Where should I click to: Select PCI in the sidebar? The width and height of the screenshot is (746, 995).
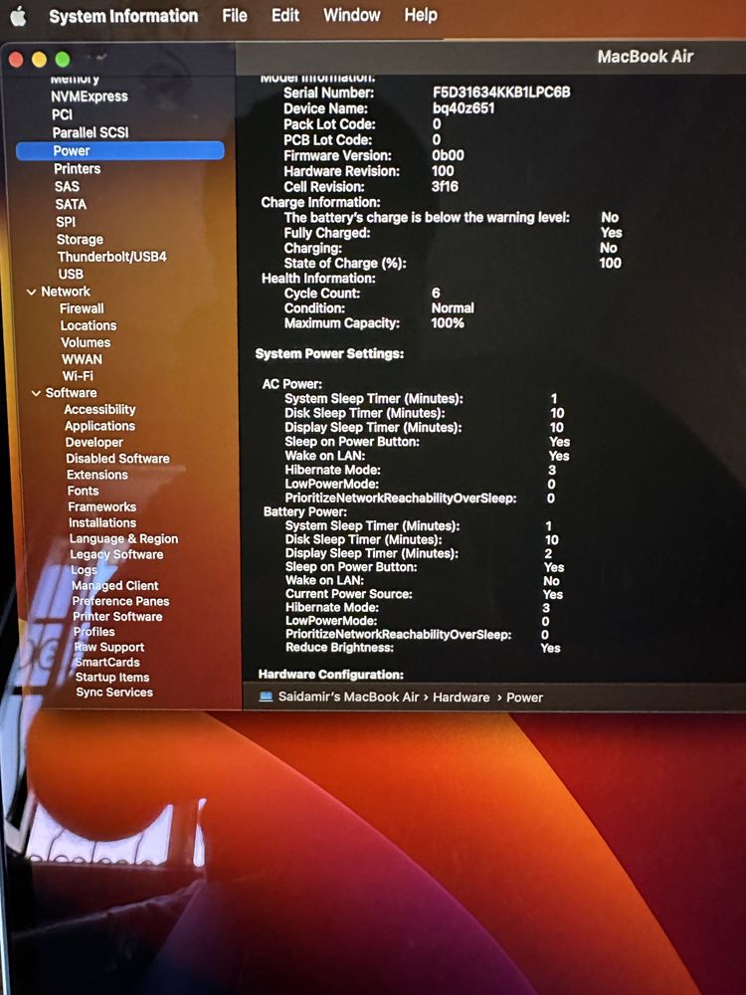point(62,114)
